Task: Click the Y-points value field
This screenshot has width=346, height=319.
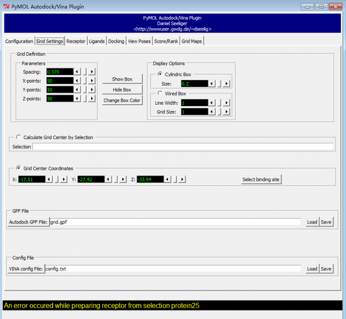Action: pyautogui.click(x=60, y=89)
